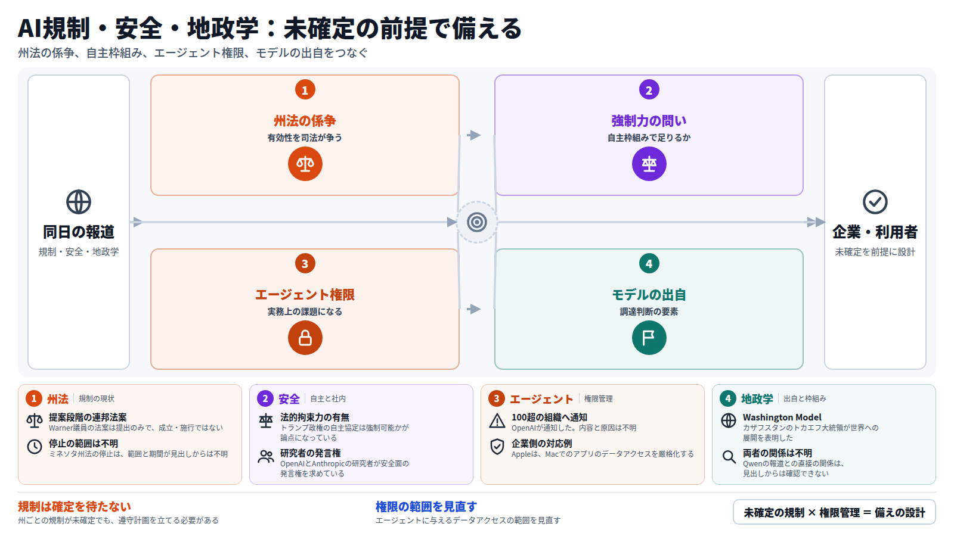The image size is (954, 536).
Task: Click the 同日の報道 label
Action: pyautogui.click(x=79, y=232)
